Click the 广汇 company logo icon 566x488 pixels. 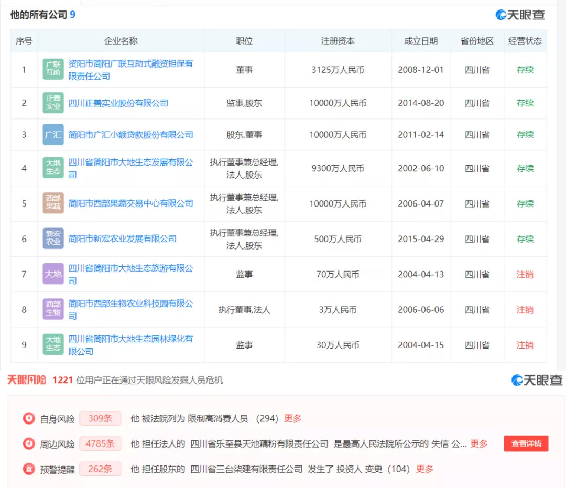coord(53,135)
